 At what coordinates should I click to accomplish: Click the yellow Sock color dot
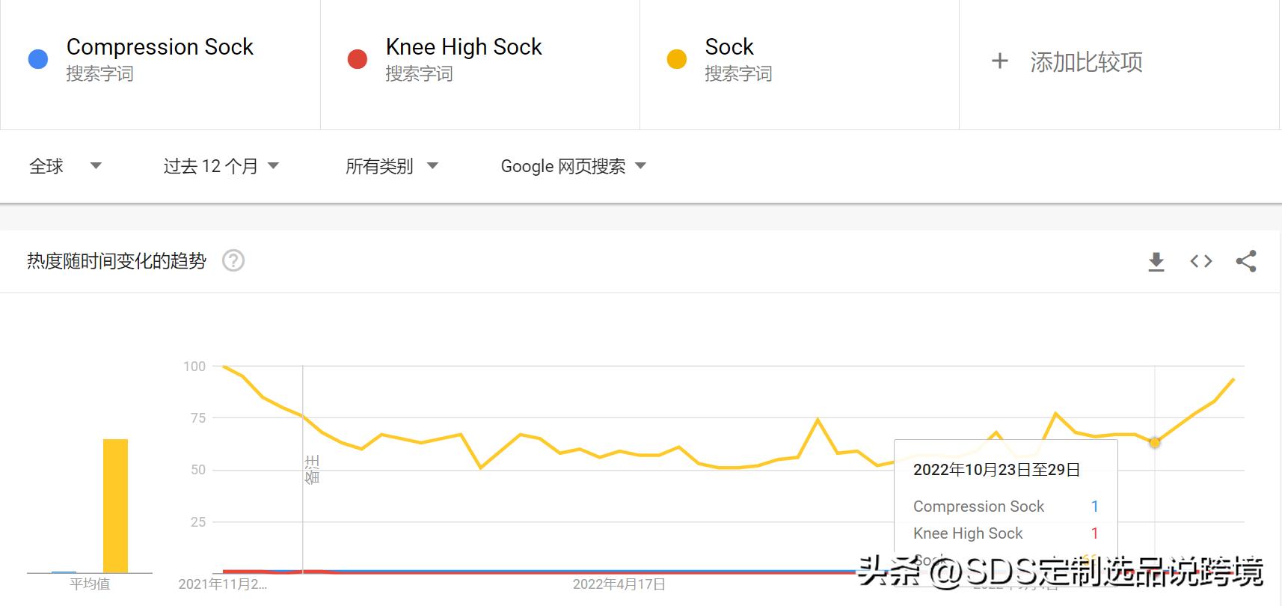676,58
